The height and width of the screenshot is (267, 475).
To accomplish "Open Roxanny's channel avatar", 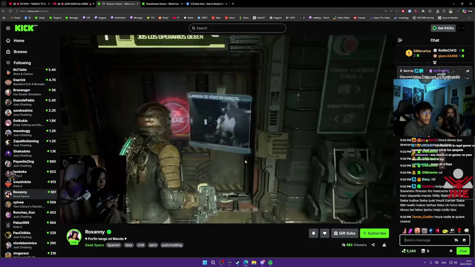I will (x=74, y=237).
